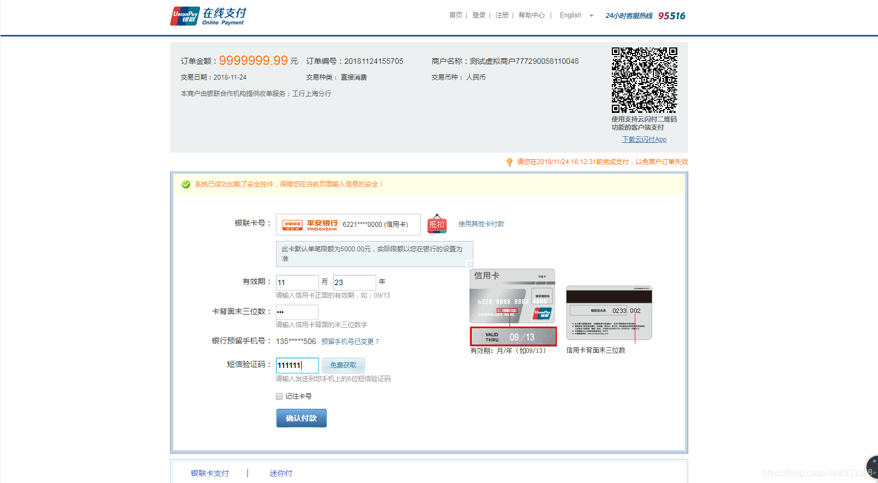Switch language to English
Screen dimensions: 878x483
coord(570,15)
